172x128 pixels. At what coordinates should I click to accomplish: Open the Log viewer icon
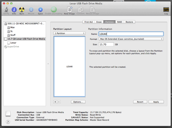[166, 9]
